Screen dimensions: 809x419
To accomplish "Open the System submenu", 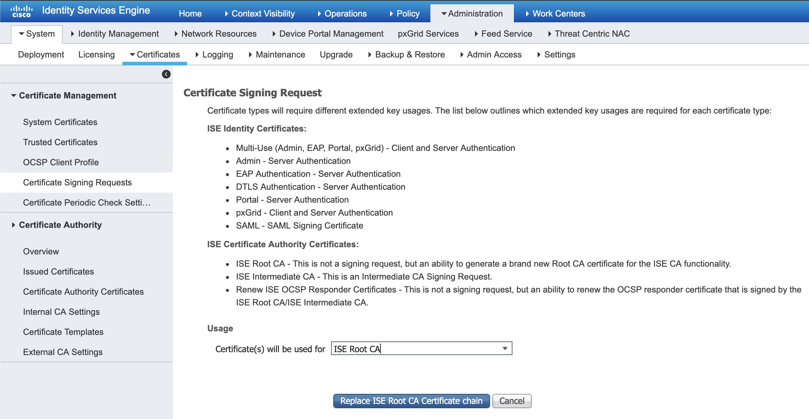I will tap(37, 34).
